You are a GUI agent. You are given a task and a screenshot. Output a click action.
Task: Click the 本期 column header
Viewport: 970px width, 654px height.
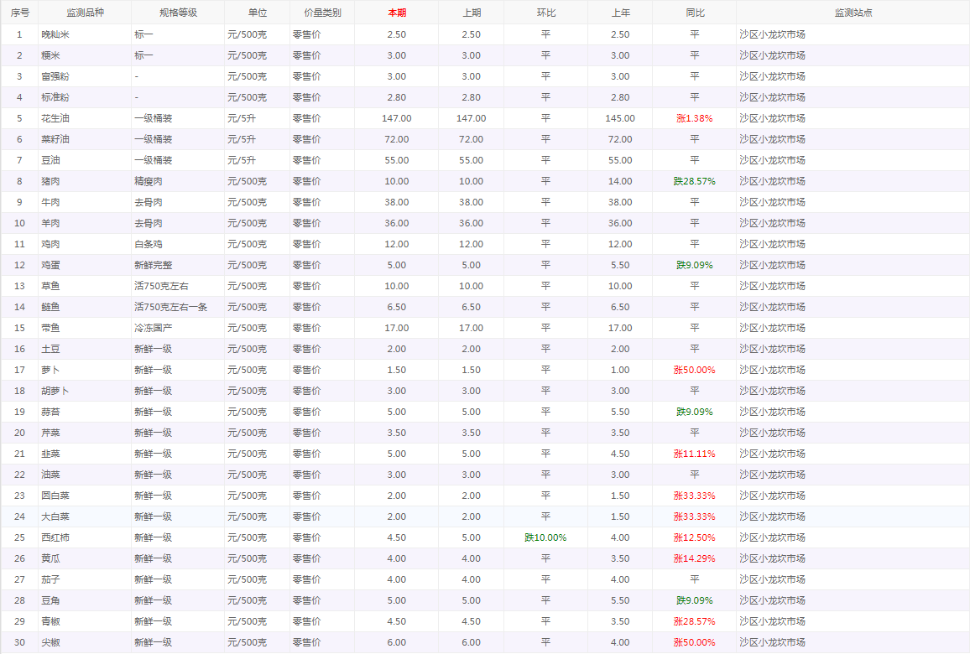click(x=396, y=13)
